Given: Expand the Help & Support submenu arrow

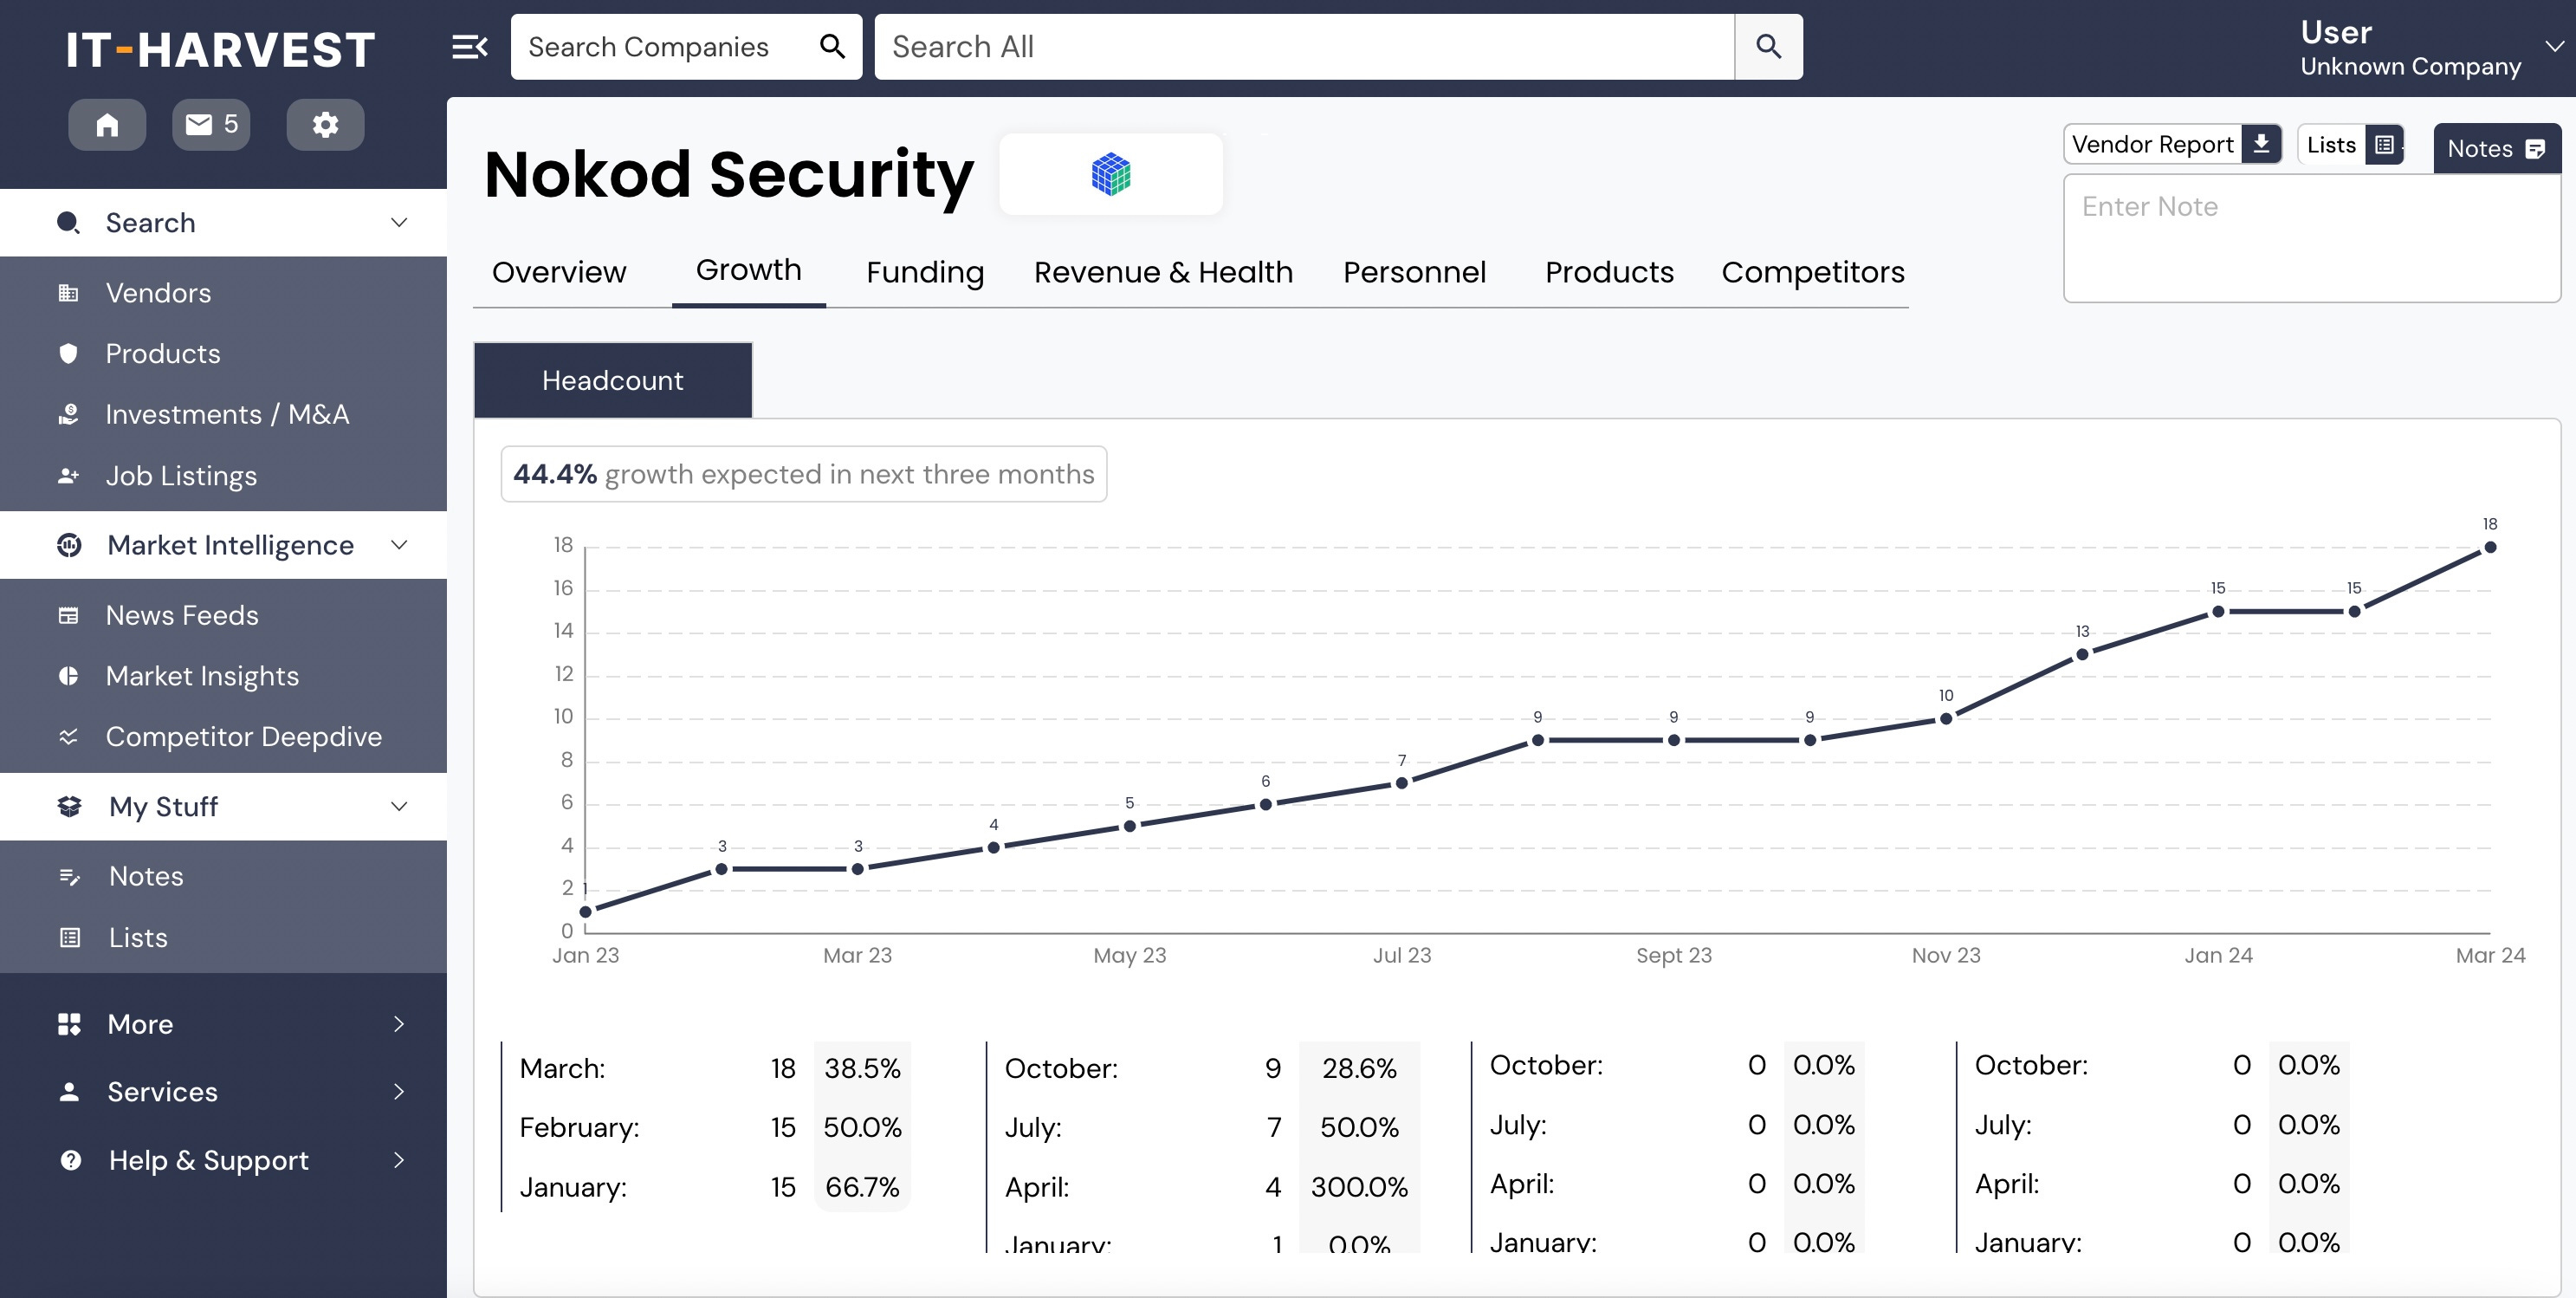Looking at the screenshot, I should point(399,1160).
